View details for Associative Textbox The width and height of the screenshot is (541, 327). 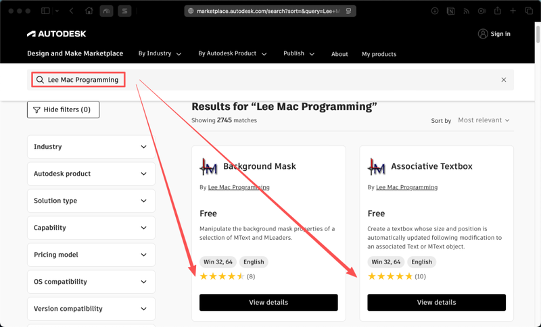pos(436,302)
